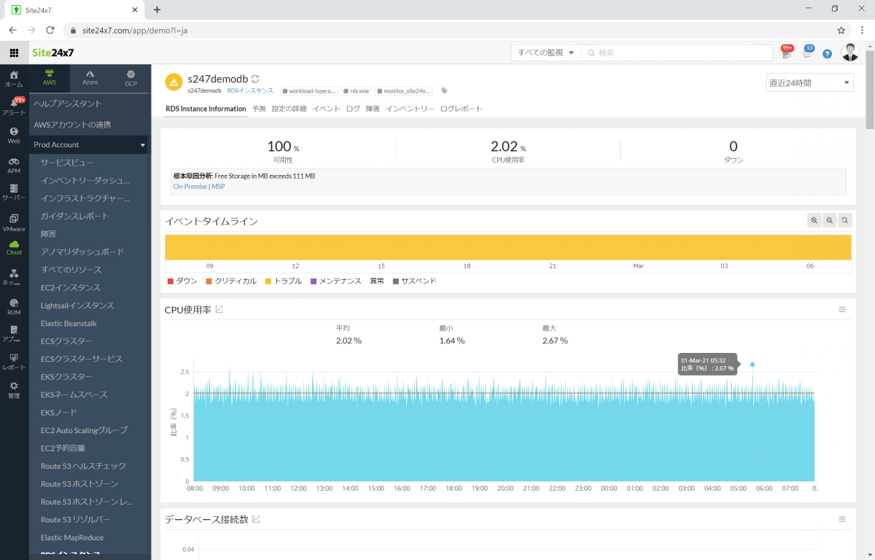This screenshot has height=560, width=875.
Task: Switch to the インベントリー tab
Action: click(x=410, y=109)
